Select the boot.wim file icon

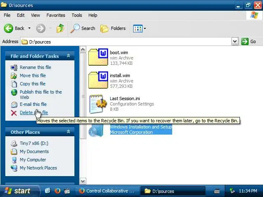[98, 57]
